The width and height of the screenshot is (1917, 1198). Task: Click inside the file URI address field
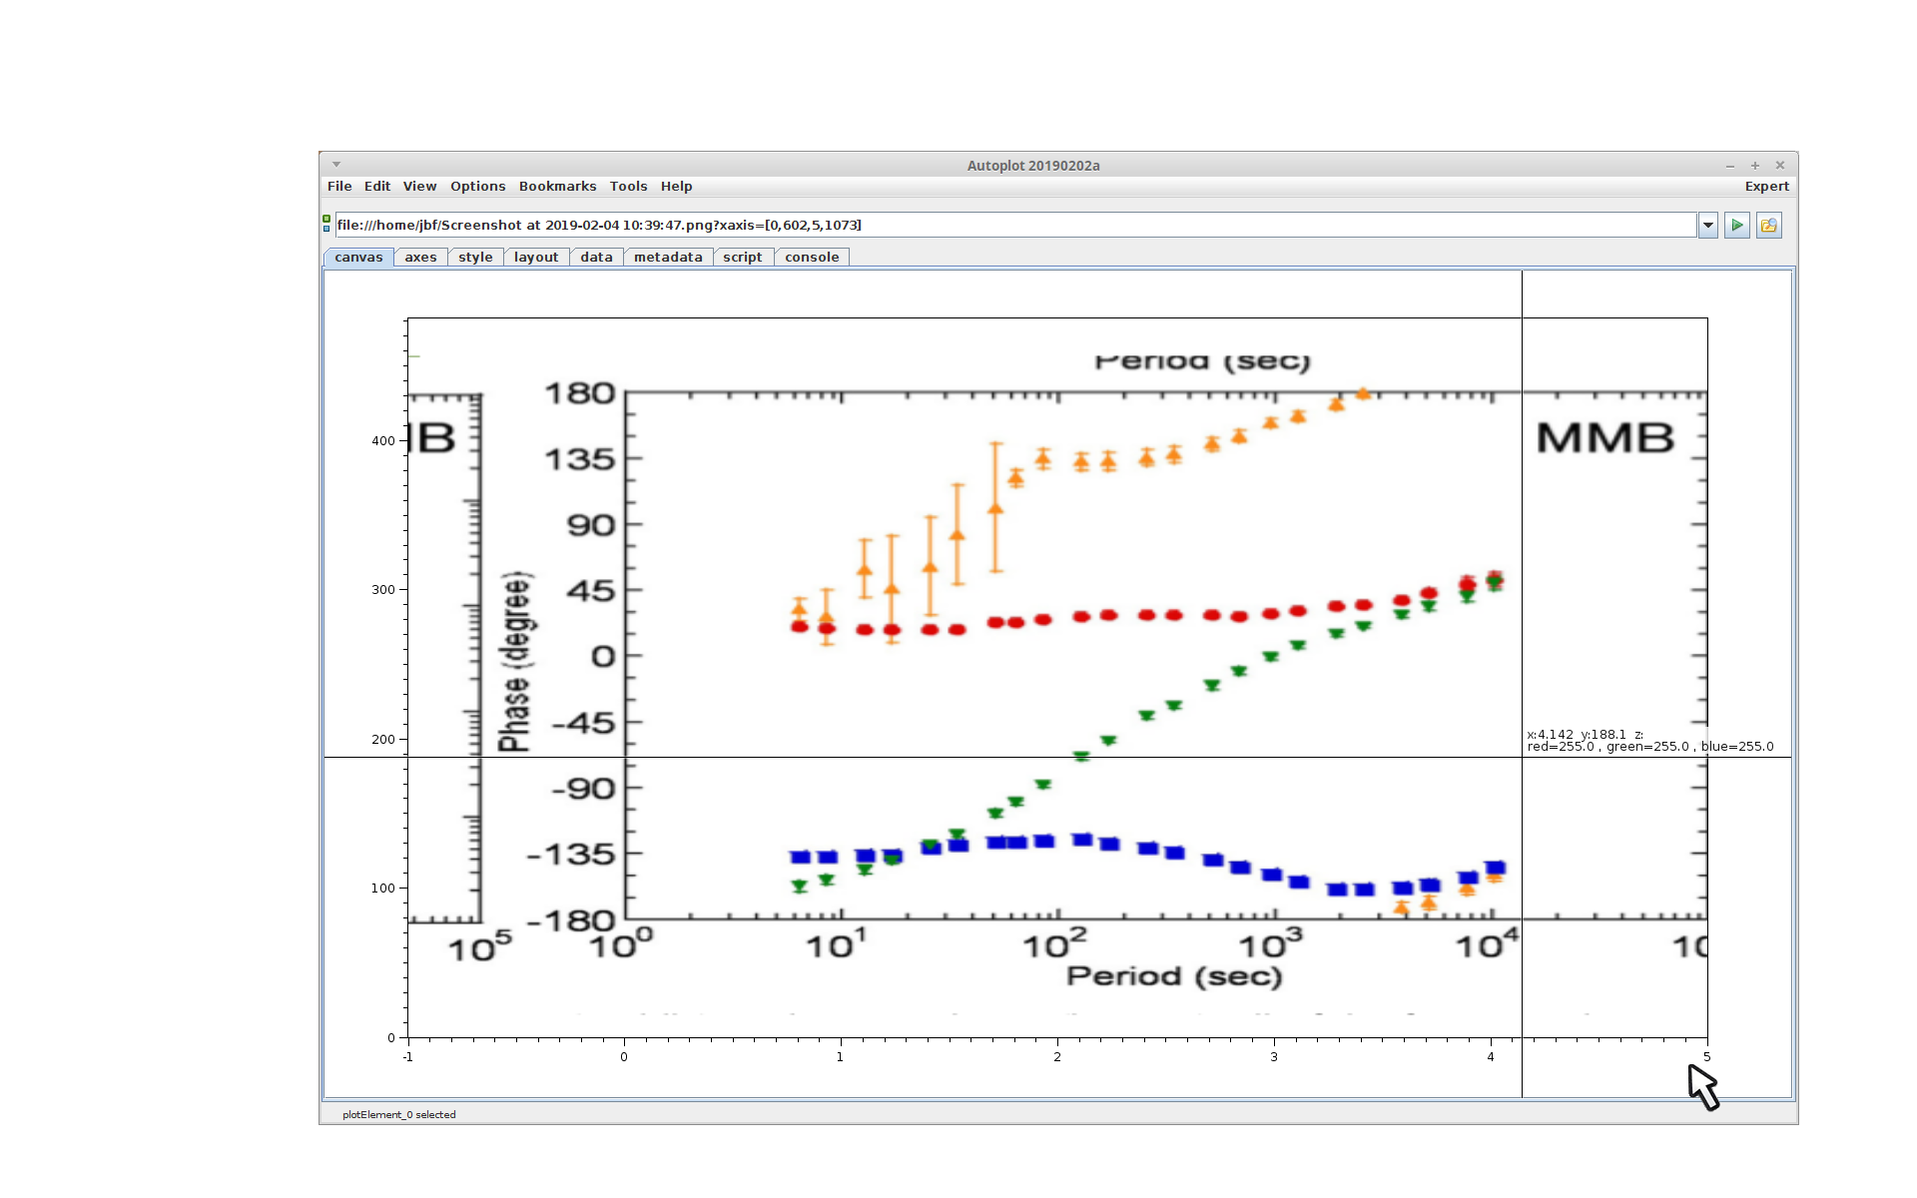coord(1015,226)
